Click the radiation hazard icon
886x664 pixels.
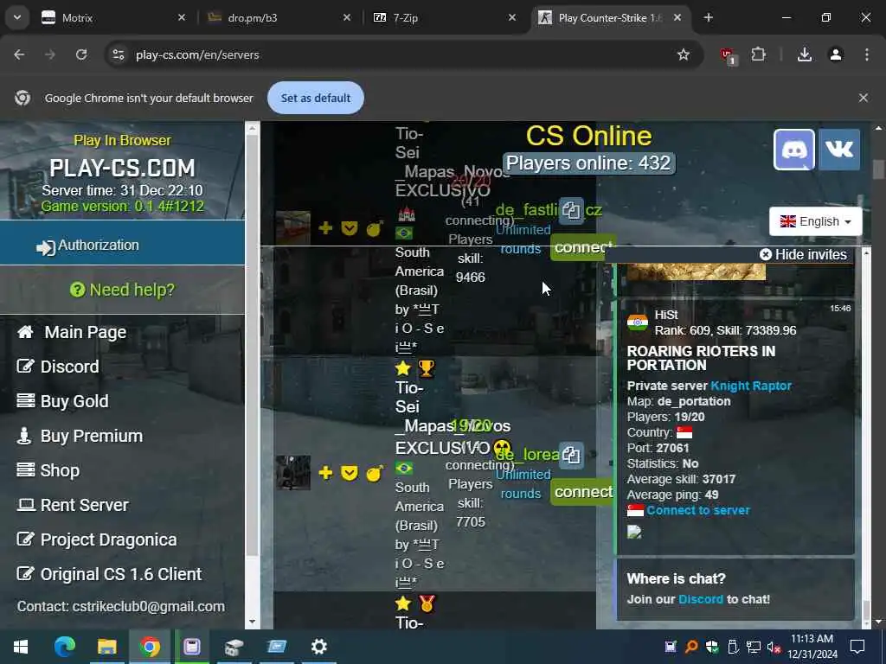tap(502, 448)
